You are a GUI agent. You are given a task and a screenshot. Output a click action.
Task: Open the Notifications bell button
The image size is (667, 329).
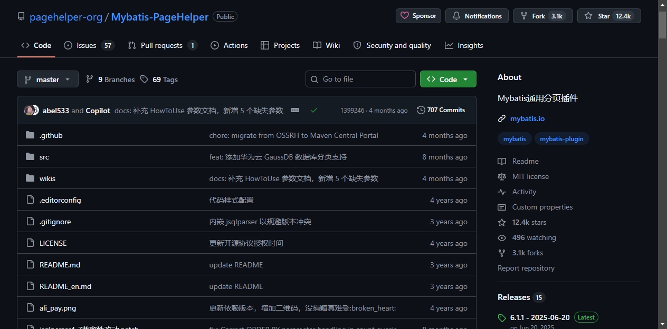click(477, 16)
